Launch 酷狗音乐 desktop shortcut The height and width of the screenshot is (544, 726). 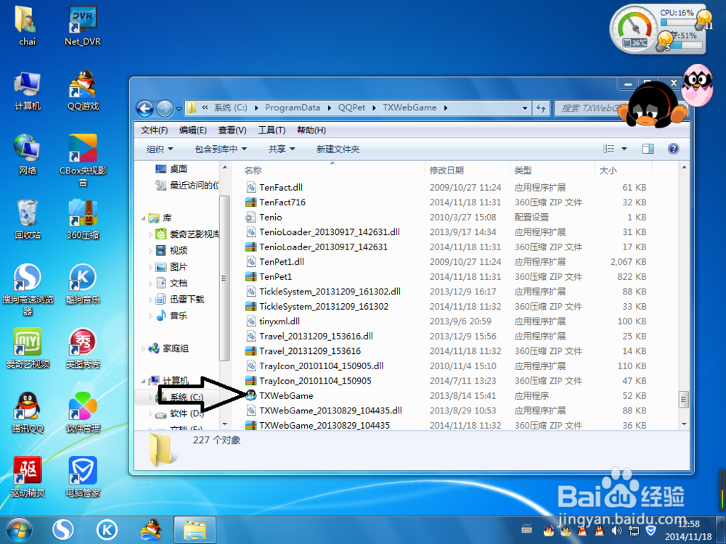[x=83, y=284]
